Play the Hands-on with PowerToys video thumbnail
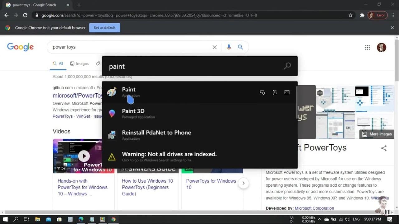 click(x=84, y=156)
